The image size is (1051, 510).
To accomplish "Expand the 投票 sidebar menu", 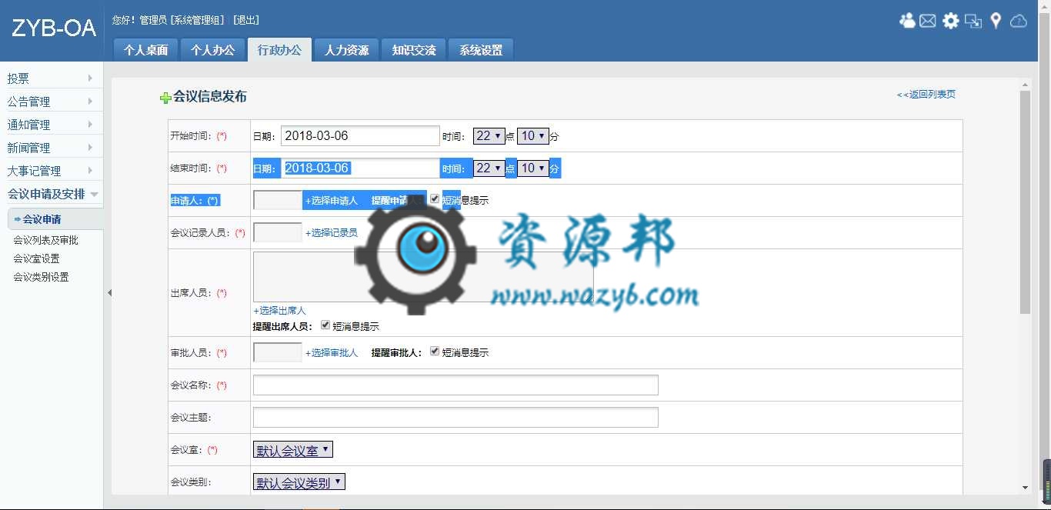I will click(51, 78).
